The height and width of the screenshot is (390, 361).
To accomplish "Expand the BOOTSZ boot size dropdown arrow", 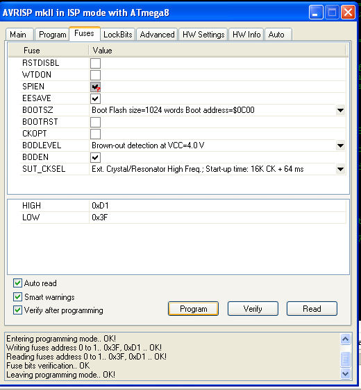I will (340, 110).
